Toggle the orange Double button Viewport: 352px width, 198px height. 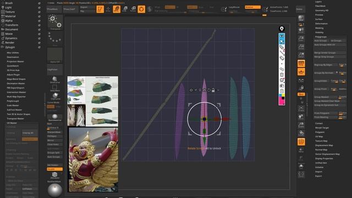pos(55,169)
